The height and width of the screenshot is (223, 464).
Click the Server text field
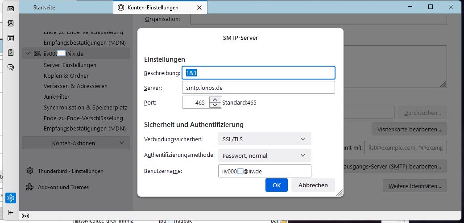click(x=258, y=88)
